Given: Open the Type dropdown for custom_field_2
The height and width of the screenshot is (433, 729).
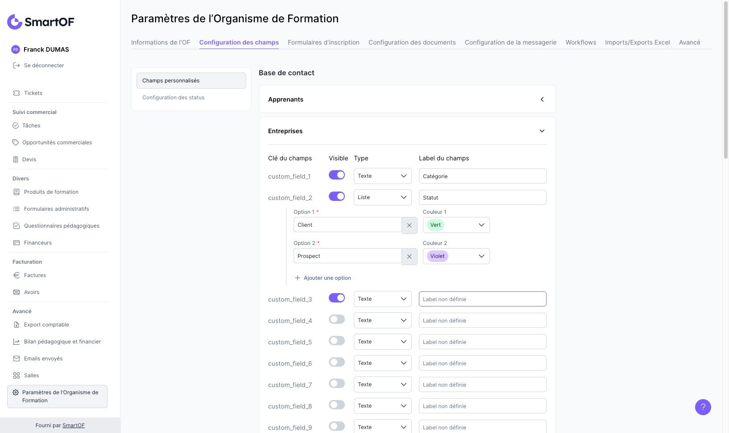Looking at the screenshot, I should click(x=382, y=197).
